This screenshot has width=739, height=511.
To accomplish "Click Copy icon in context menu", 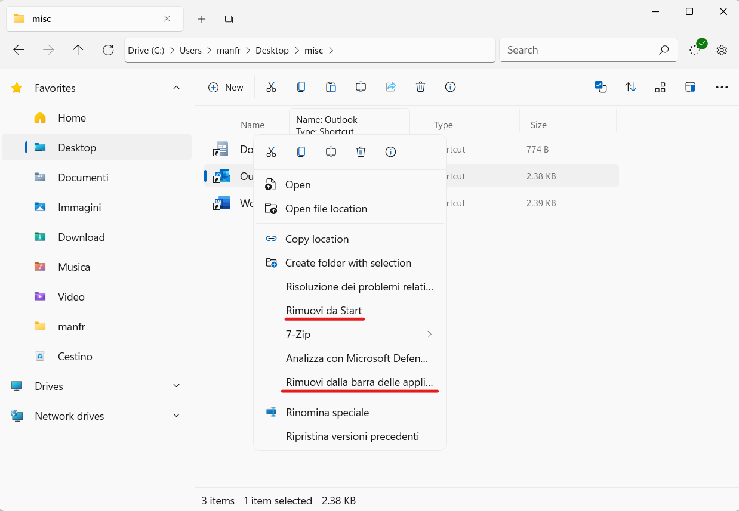I will point(301,152).
